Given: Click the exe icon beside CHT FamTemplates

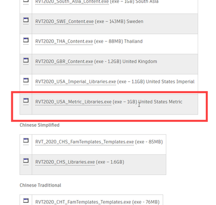Looking at the screenshot, I should pyautogui.click(x=26, y=201).
